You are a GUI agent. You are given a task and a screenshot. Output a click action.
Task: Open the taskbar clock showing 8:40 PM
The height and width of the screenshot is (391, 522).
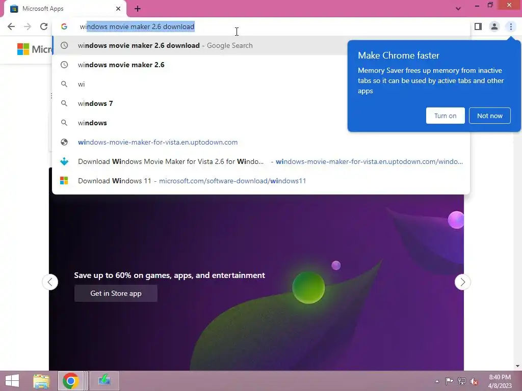[500, 381]
